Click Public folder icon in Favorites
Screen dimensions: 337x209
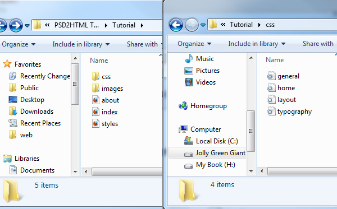(x=13, y=87)
